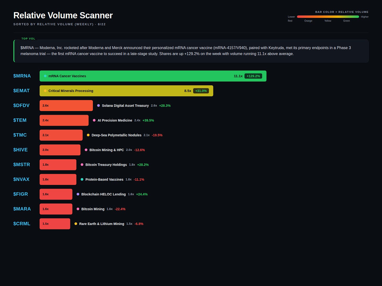Select the 'Bitcoin Mining & HPC' label
The image size is (382, 286).
click(107, 150)
